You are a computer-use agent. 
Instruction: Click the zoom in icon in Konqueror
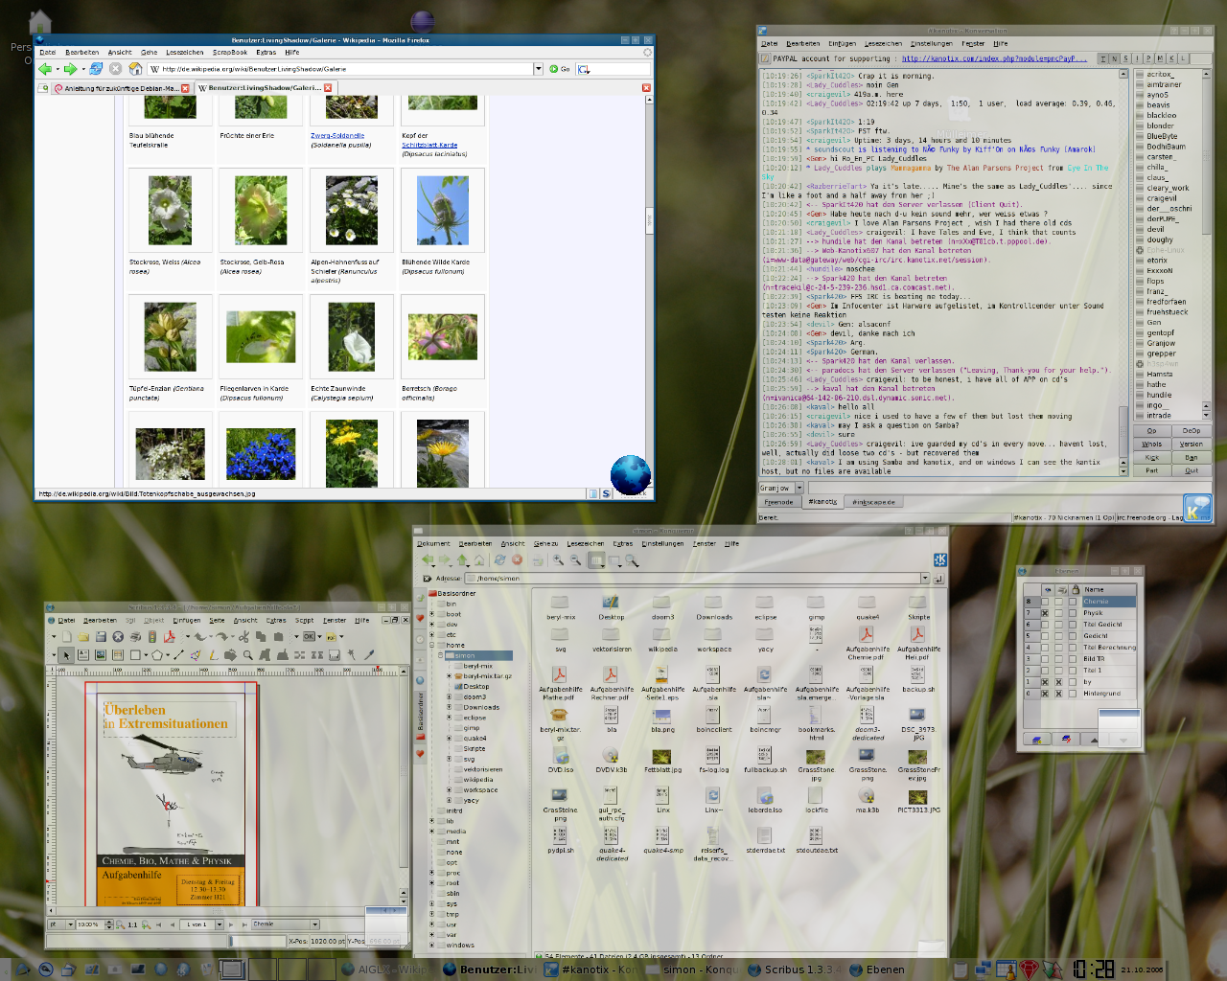(x=558, y=560)
